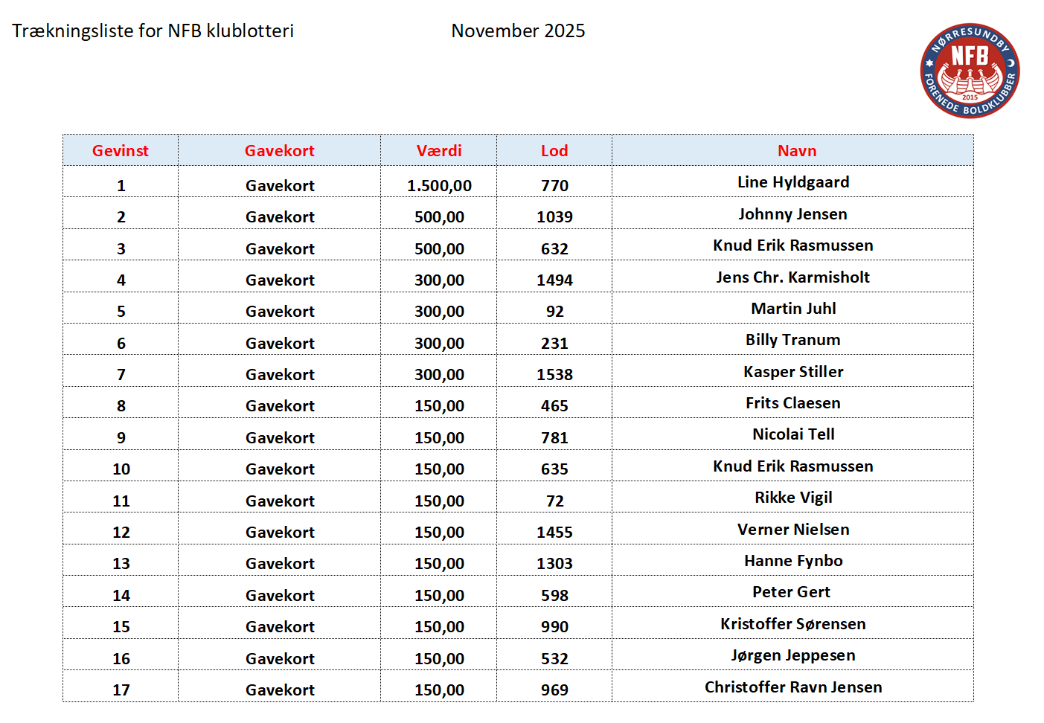This screenshot has height=723, width=1044.
Task: Select lot number 1039
Action: (x=554, y=217)
